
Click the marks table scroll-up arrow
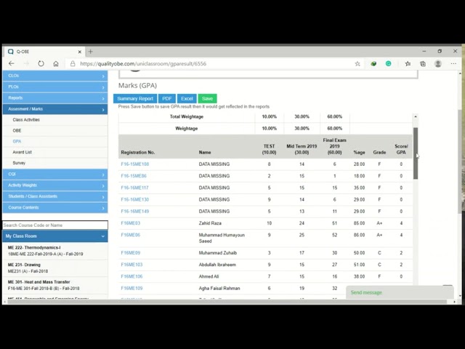(x=416, y=116)
